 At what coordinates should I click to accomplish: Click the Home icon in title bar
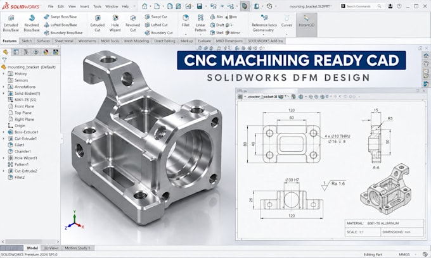pyautogui.click(x=145, y=6)
